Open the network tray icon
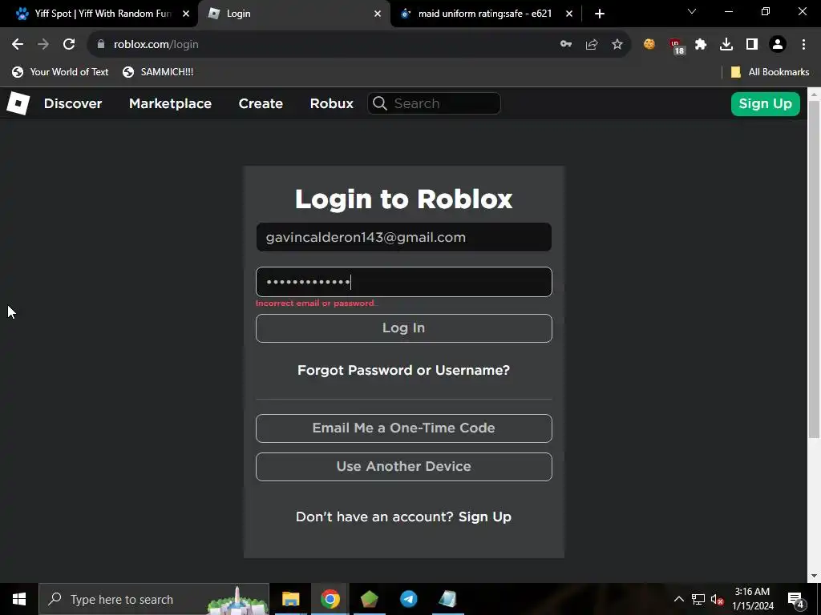Screen dimensions: 821x615 [x=698, y=599]
